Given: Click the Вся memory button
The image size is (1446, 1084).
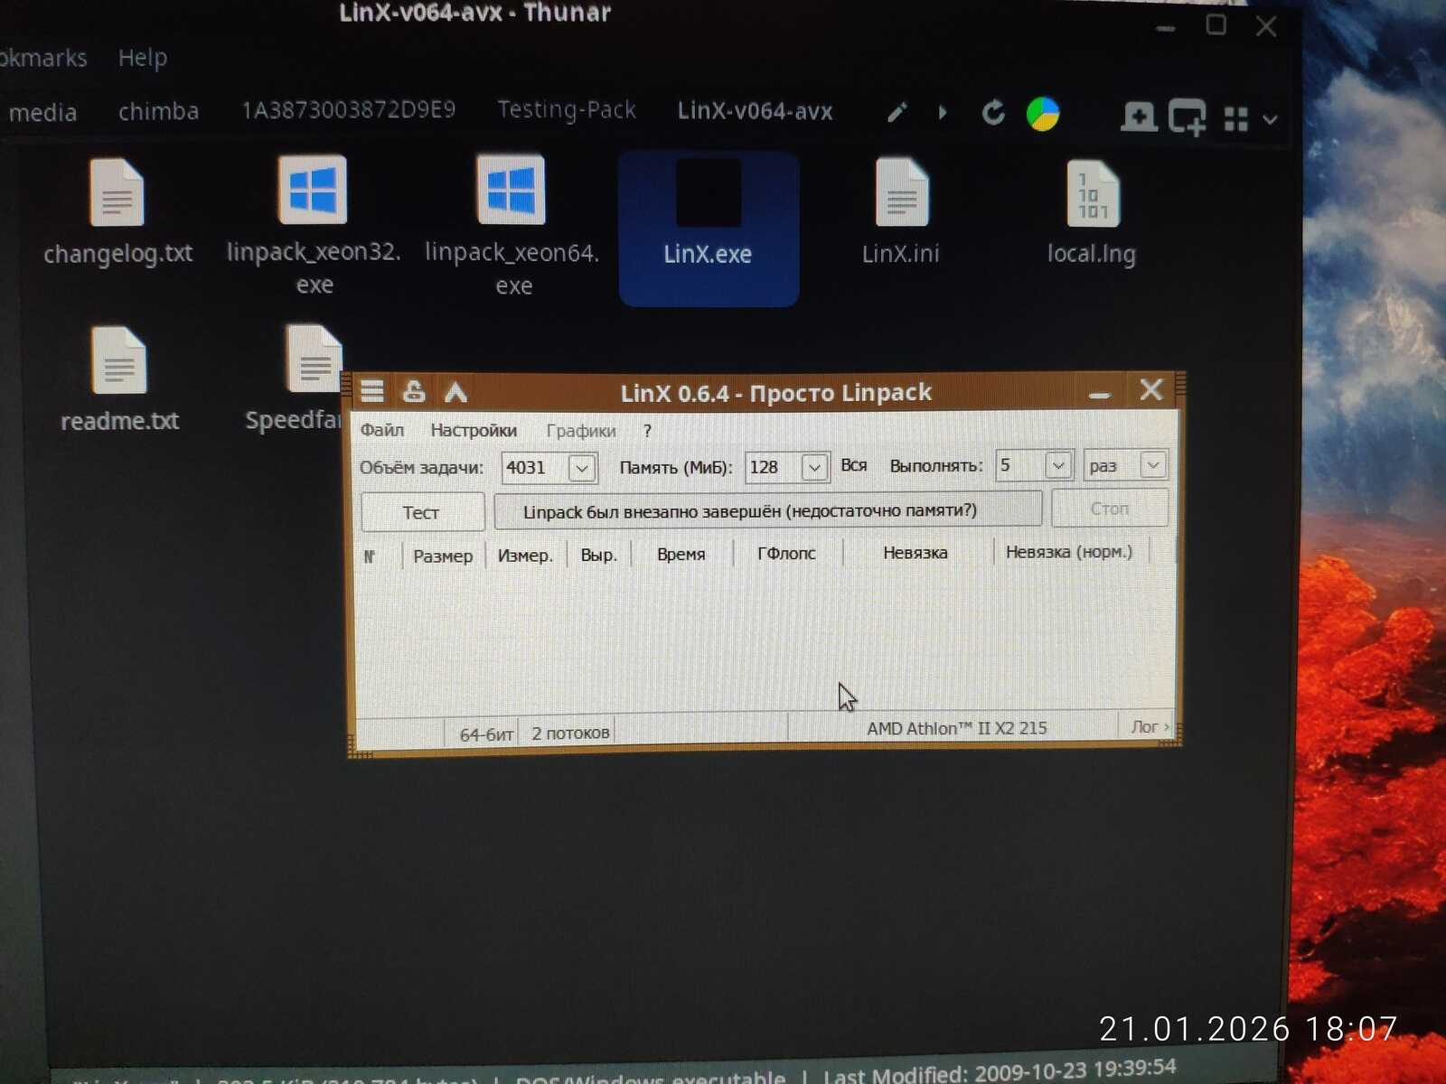Looking at the screenshot, I should pyautogui.click(x=854, y=465).
